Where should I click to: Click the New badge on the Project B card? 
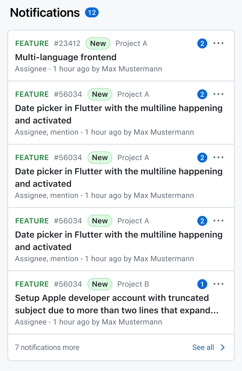coord(100,284)
